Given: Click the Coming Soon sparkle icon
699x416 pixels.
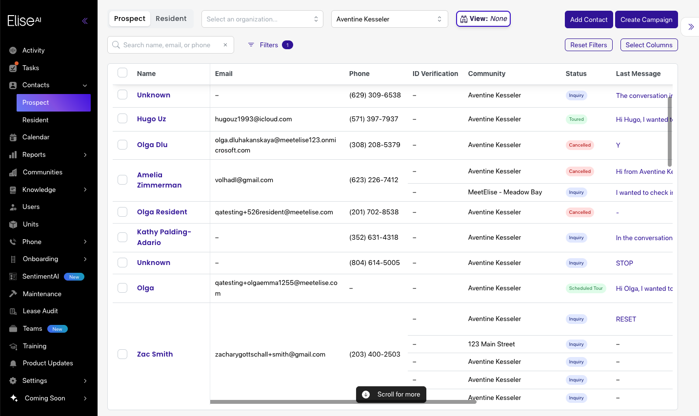Looking at the screenshot, I should tap(14, 398).
